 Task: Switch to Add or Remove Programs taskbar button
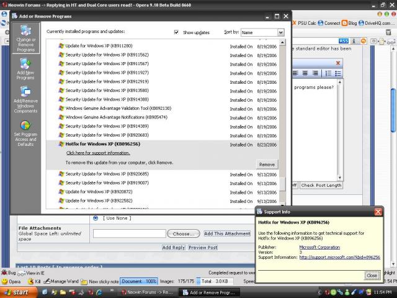pos(210,292)
